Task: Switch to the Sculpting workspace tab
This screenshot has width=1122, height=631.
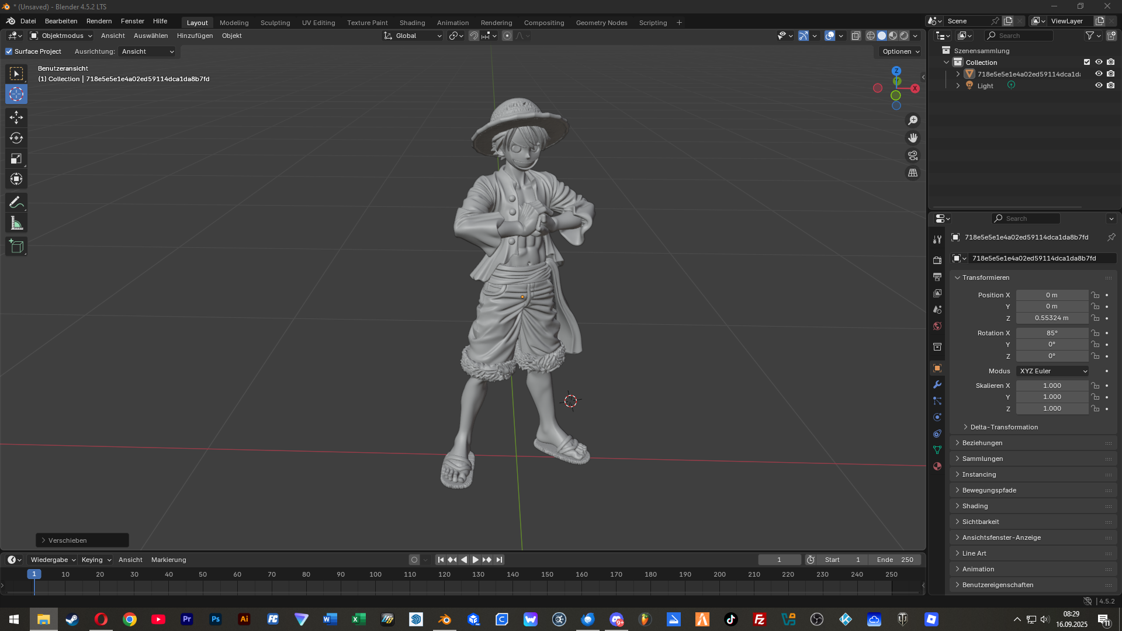Action: point(275,23)
